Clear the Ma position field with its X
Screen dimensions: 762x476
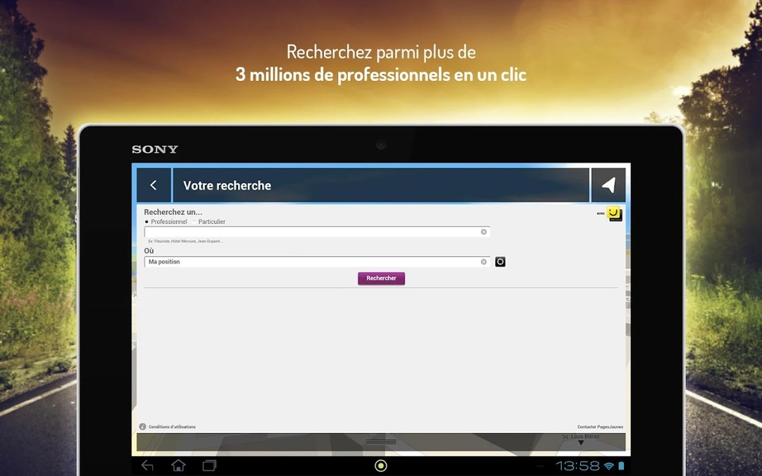[x=483, y=262]
